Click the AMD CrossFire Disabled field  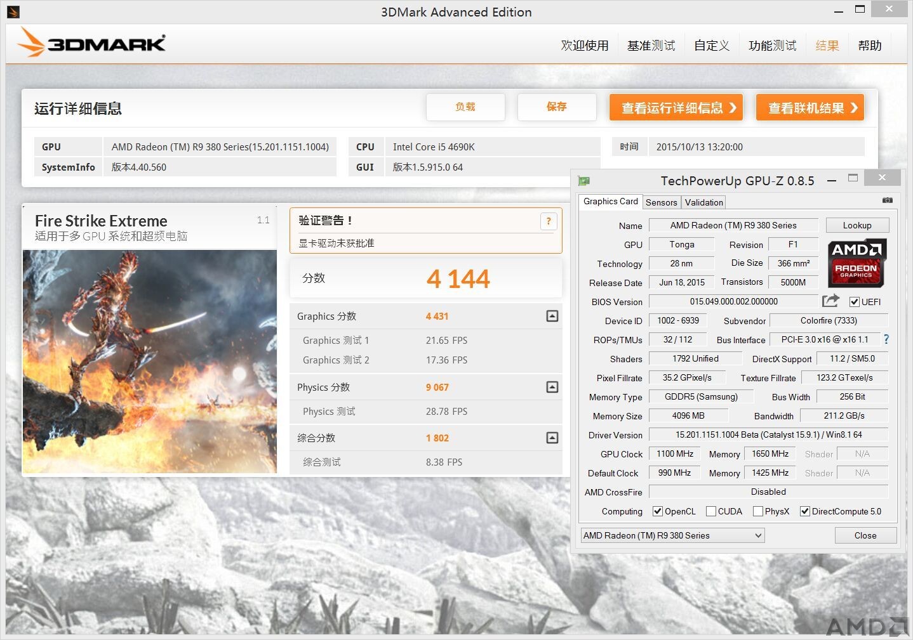tap(768, 492)
